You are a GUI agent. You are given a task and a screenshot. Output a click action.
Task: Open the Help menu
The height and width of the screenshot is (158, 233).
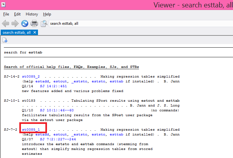pos(47,14)
